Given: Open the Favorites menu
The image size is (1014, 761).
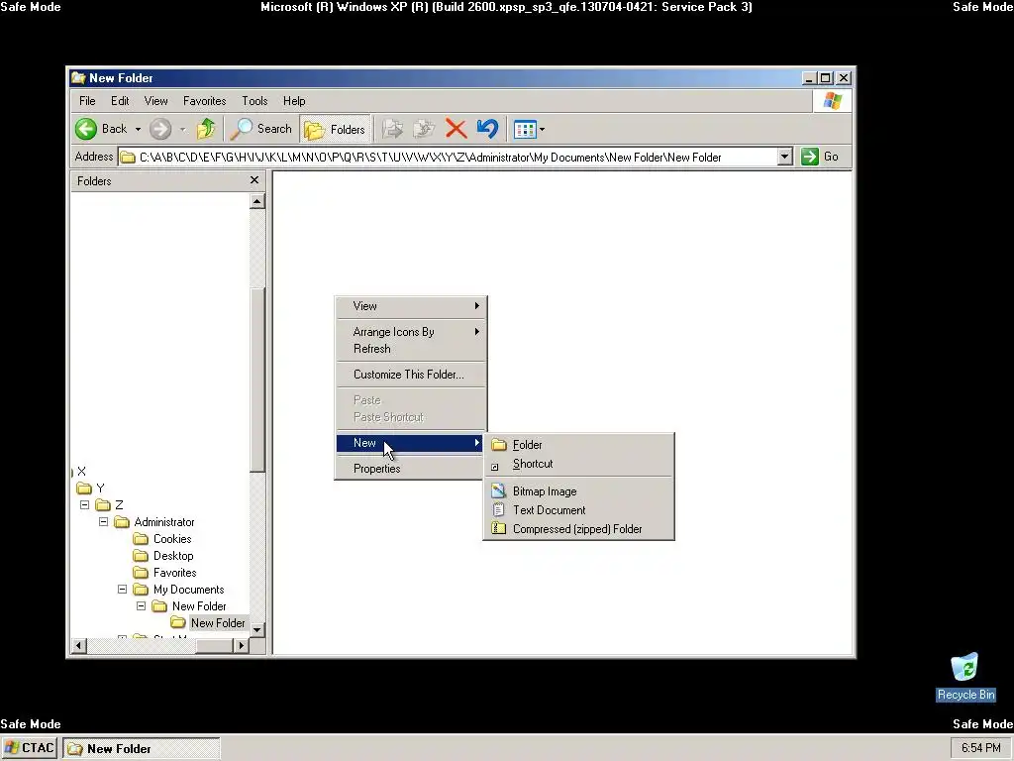Looking at the screenshot, I should (204, 101).
